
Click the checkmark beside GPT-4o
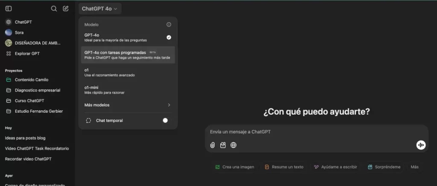click(169, 37)
